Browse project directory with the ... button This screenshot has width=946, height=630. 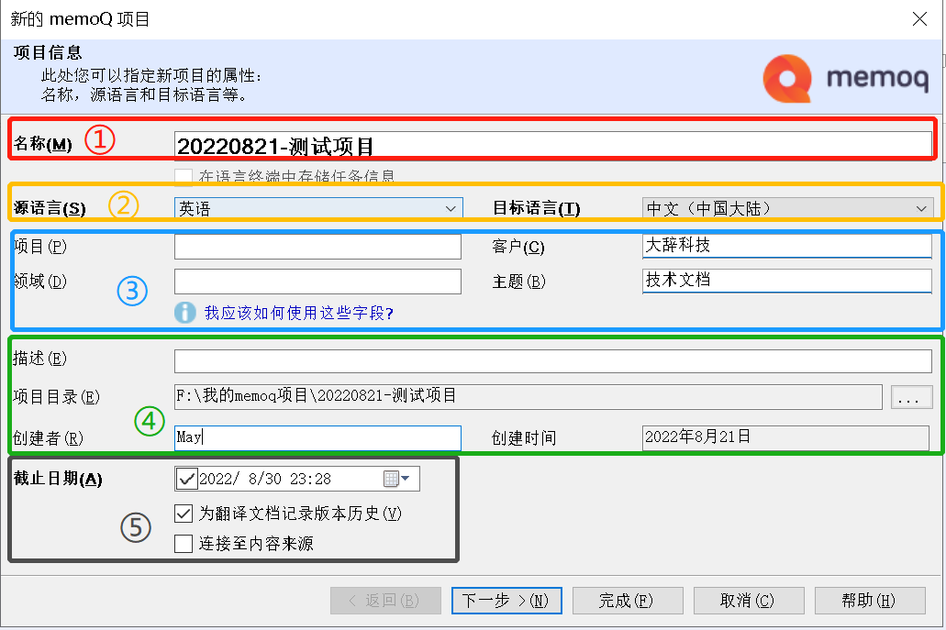point(912,397)
